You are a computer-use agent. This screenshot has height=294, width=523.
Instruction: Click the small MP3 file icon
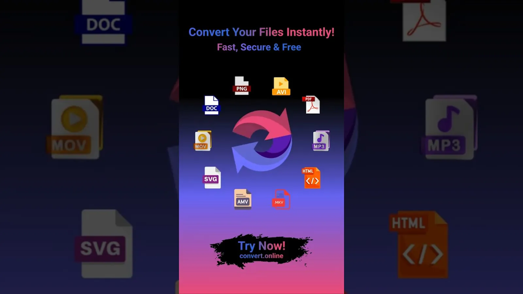point(321,141)
